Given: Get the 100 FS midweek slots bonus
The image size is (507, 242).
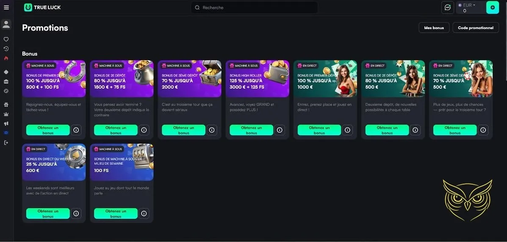Looking at the screenshot, I should click(x=116, y=213).
